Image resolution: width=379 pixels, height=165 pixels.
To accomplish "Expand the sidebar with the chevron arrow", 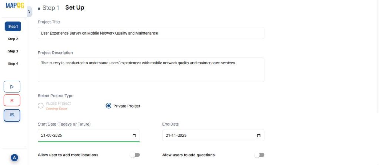I will [x=30, y=12].
